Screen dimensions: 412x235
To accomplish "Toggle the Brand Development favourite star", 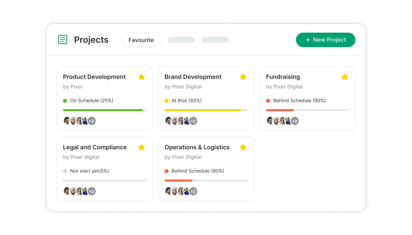I will [x=243, y=77].
